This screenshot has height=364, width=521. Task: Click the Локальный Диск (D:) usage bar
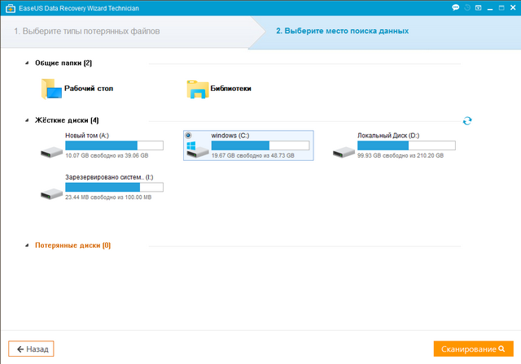click(406, 145)
